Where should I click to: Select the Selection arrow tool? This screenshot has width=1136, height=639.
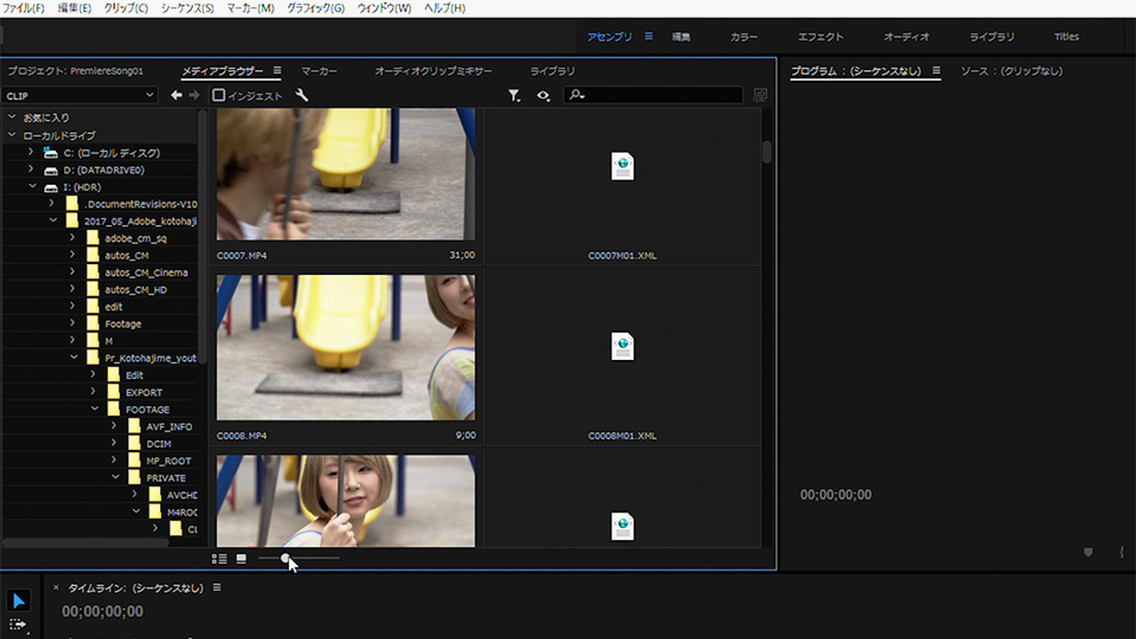coord(18,601)
